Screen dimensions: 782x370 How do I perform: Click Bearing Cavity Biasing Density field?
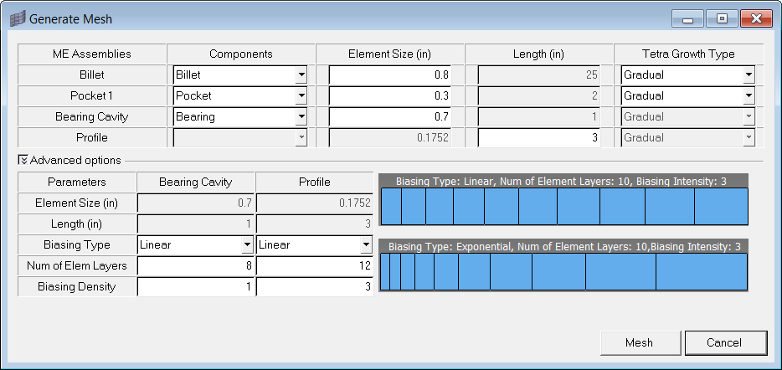pyautogui.click(x=195, y=286)
